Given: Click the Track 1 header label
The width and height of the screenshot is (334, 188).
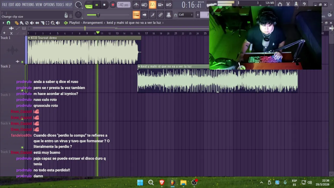Looking at the screenshot, I should tap(5, 38).
